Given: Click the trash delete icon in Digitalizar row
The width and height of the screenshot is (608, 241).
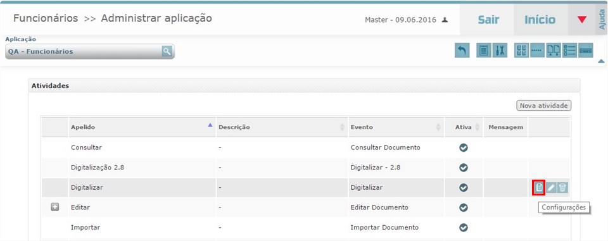Looking at the screenshot, I should click(562, 188).
